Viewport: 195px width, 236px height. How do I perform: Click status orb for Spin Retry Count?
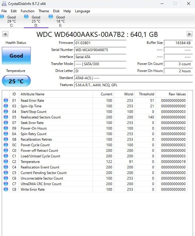(6, 134)
